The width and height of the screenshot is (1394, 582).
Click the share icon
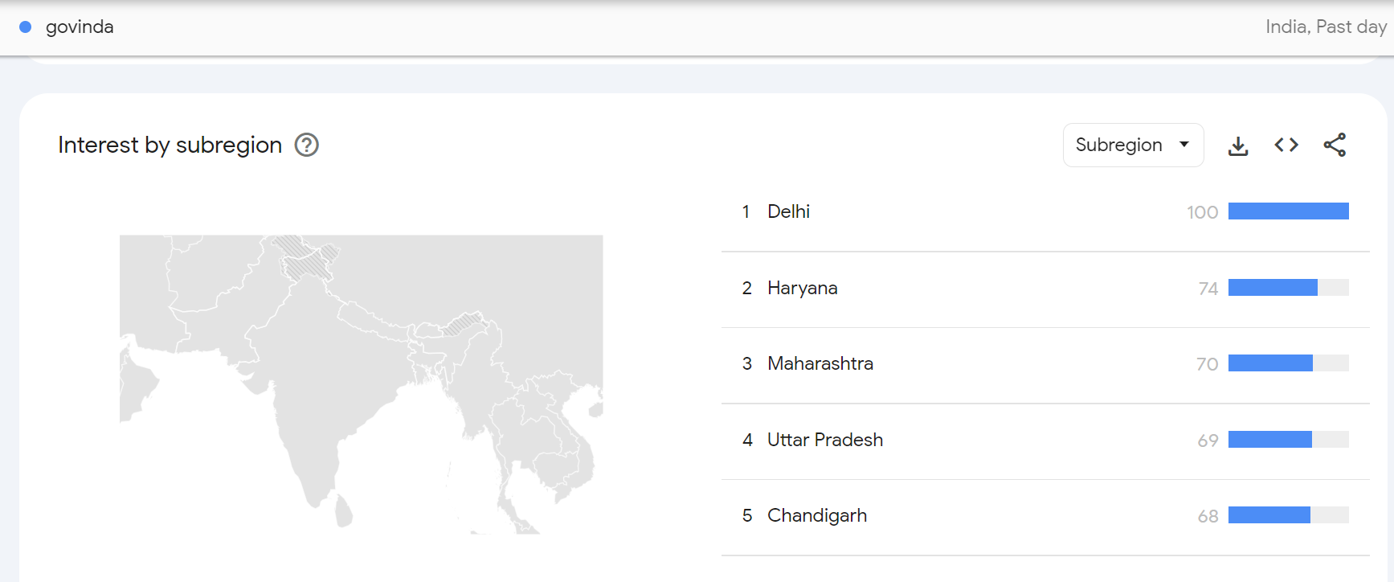[1335, 145]
